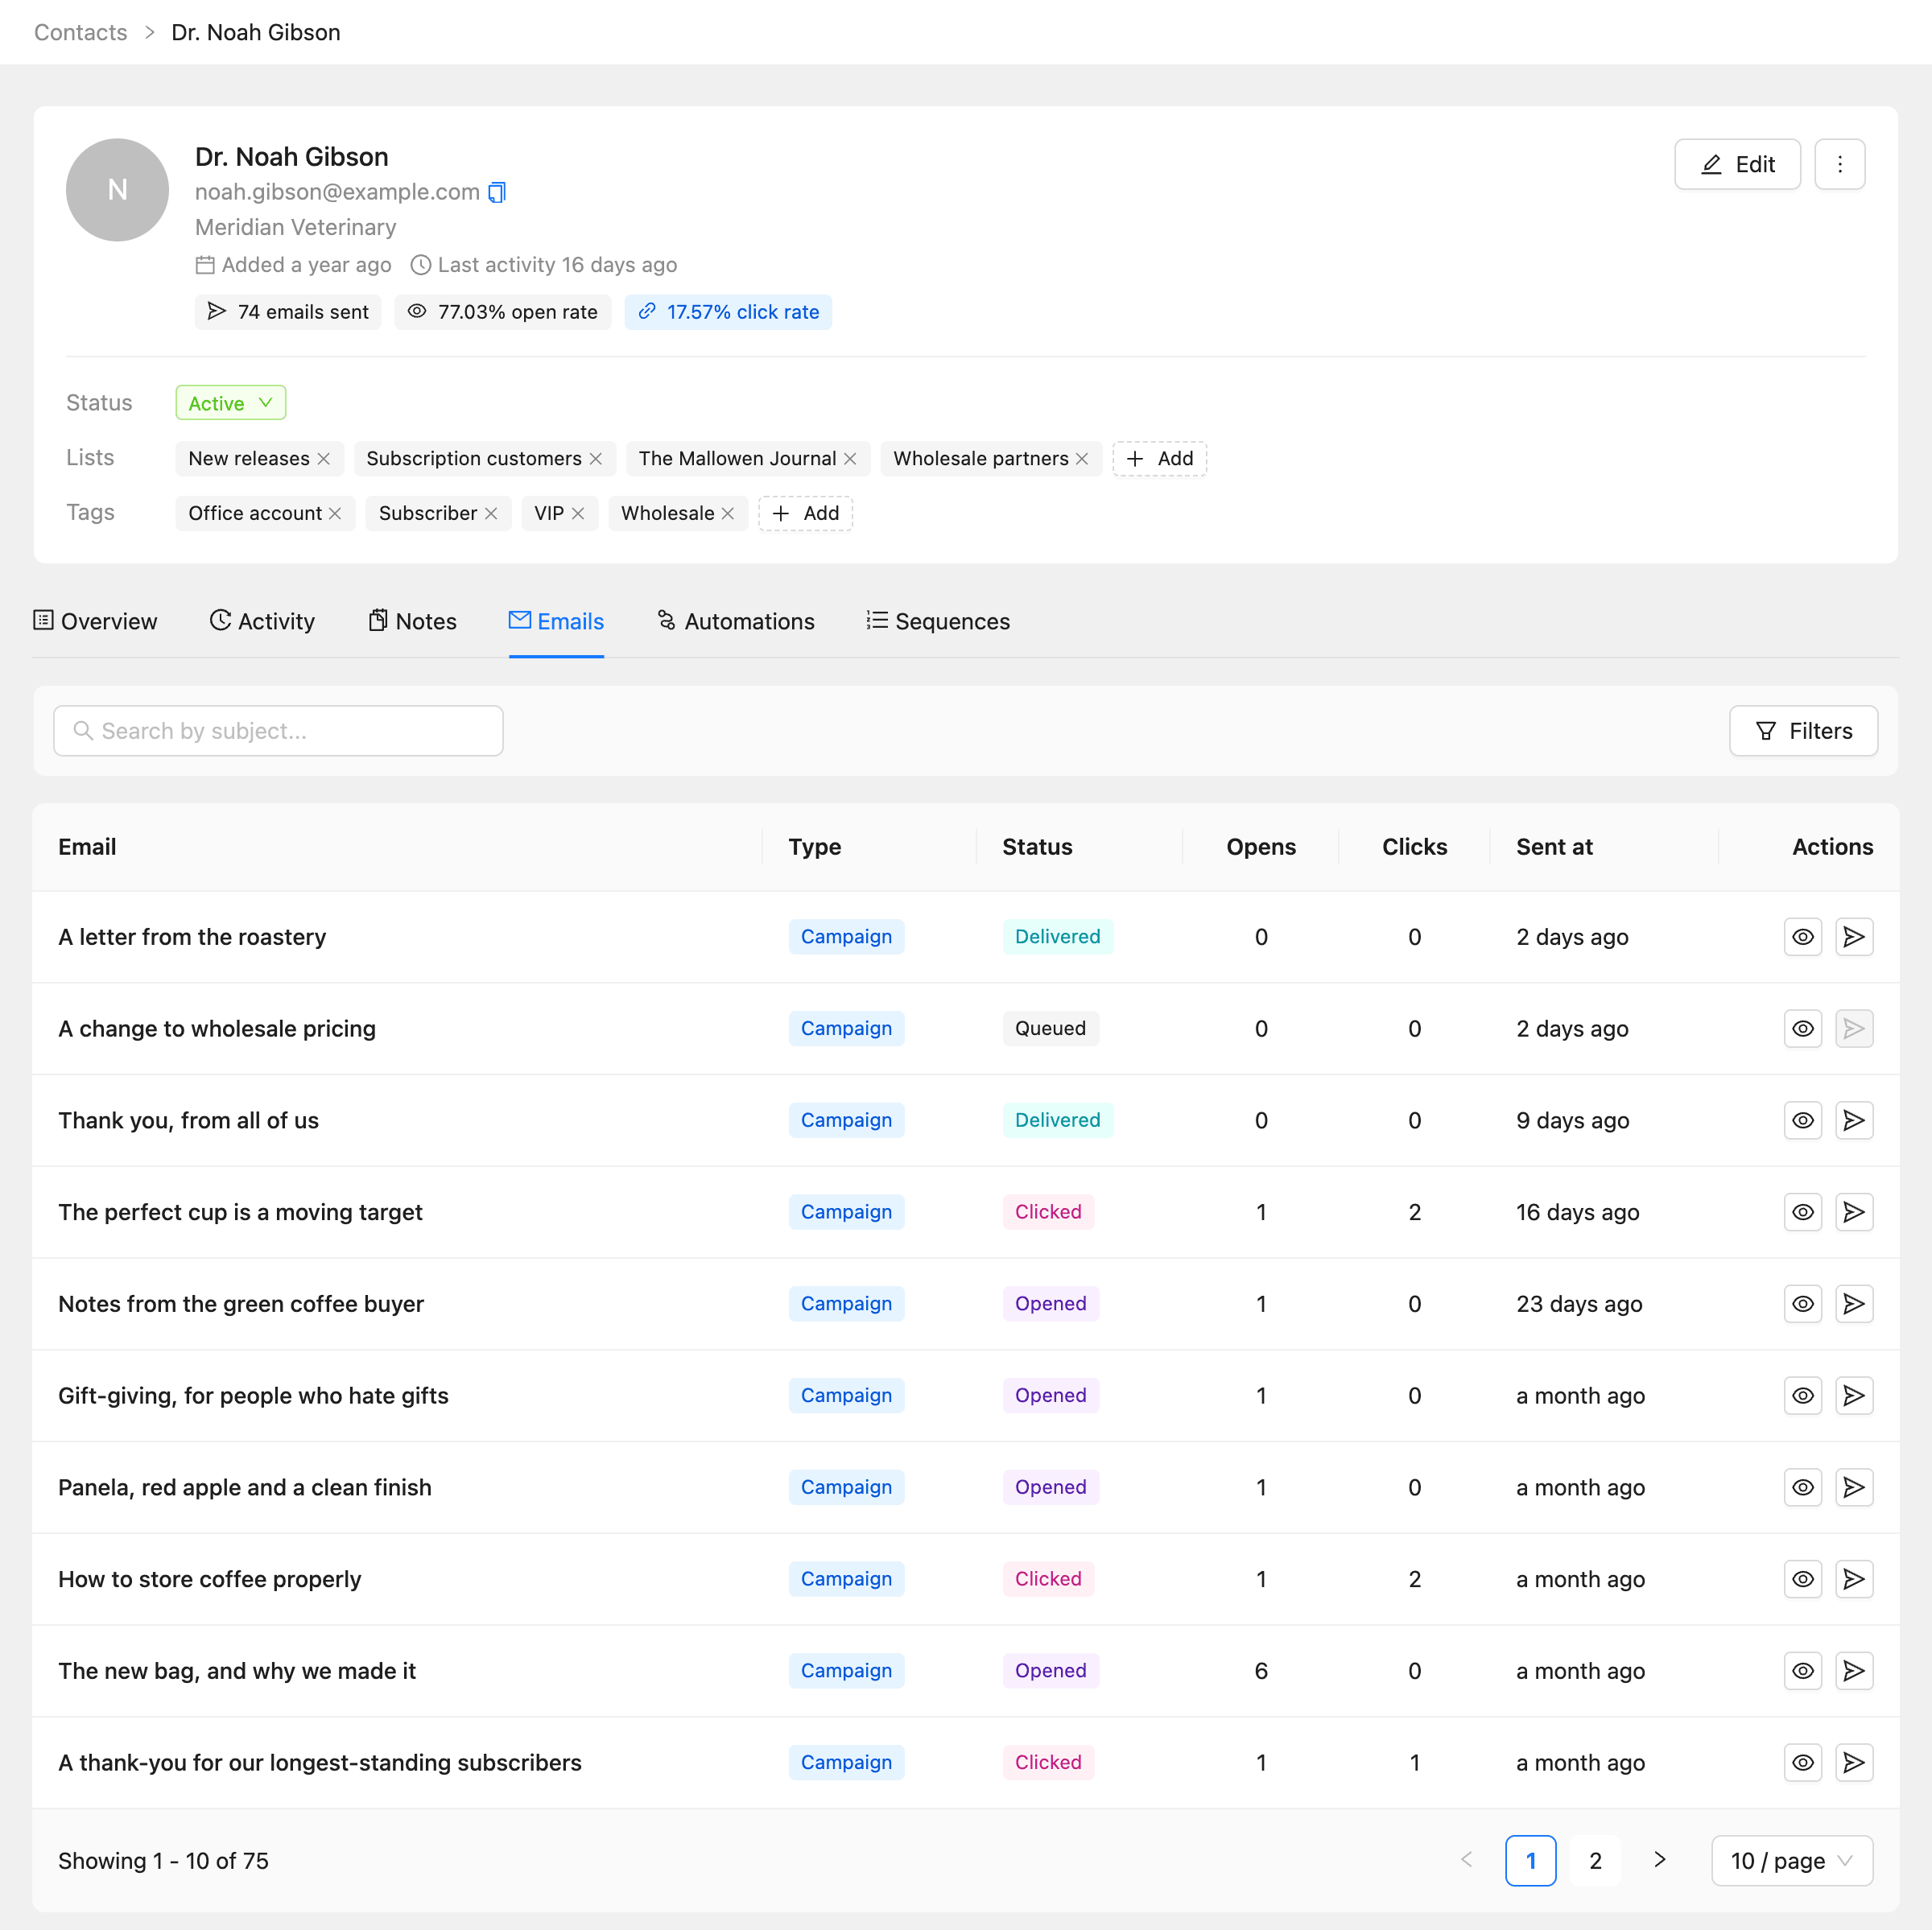Screen dimensions: 1932x1930
Task: Remove the VIP tag
Action: tap(578, 514)
